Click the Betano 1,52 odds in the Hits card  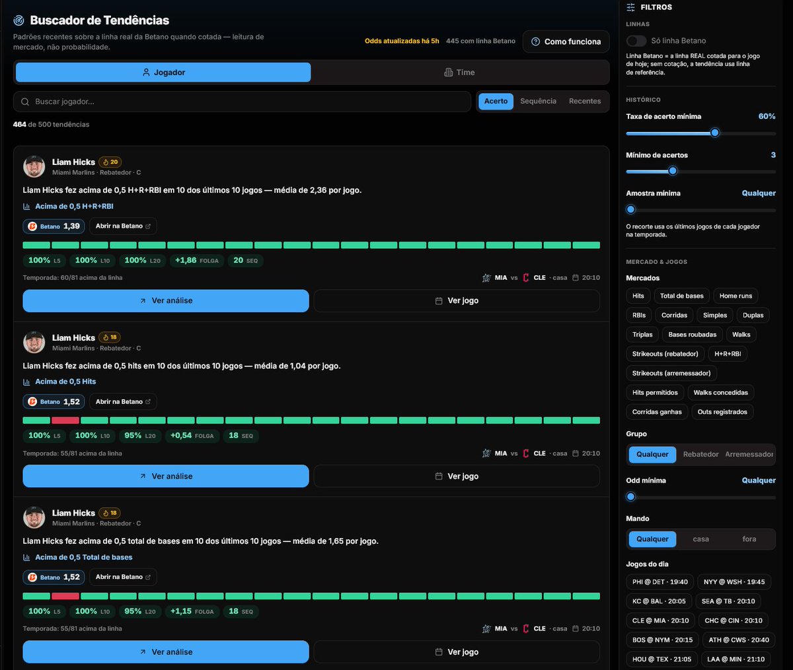pyautogui.click(x=54, y=402)
